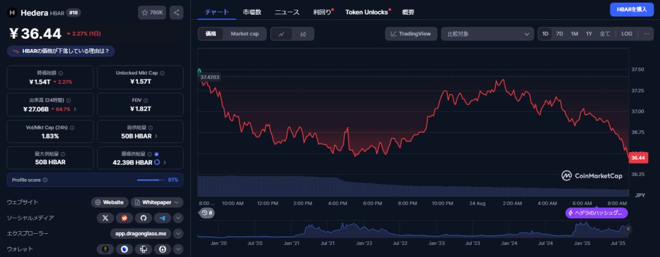Show info for Unlocked Mkt Cap
The image size is (660, 257).
tap(162, 73)
